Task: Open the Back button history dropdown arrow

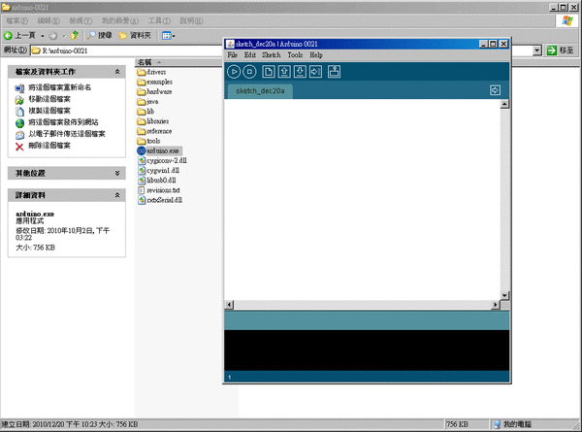Action: point(43,36)
